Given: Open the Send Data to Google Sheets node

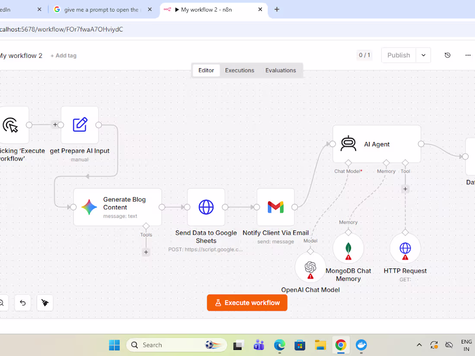Looking at the screenshot, I should [206, 207].
